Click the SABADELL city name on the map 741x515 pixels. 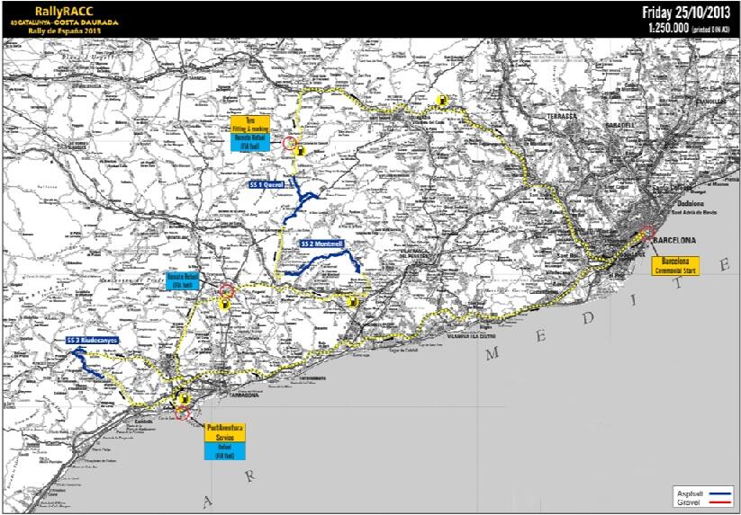[x=622, y=126]
